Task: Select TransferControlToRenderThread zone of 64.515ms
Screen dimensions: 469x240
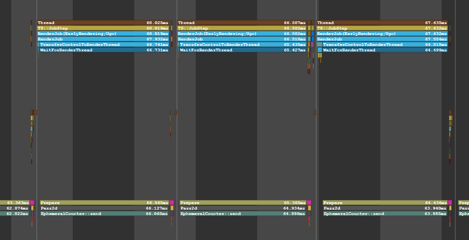Action: pyautogui.click(x=385, y=45)
